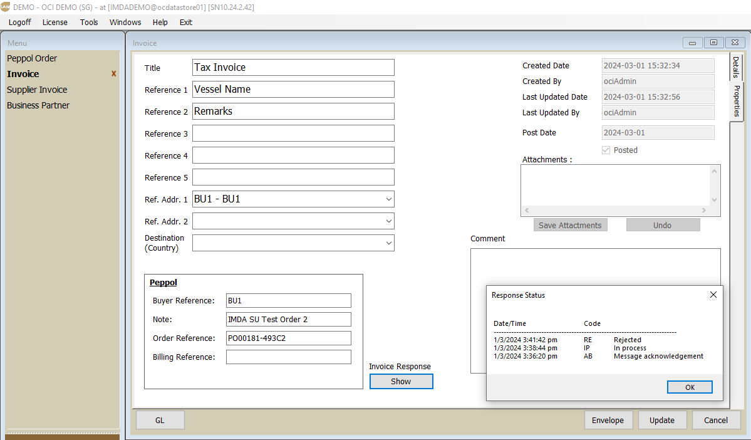Click the GL button
The image size is (751, 440).
(160, 420)
